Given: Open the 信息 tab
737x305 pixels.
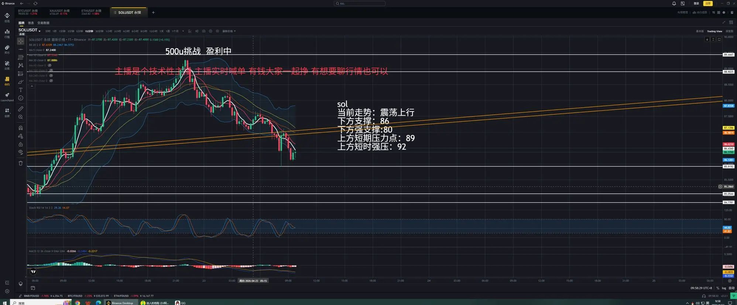Looking at the screenshot, I should click(x=31, y=23).
